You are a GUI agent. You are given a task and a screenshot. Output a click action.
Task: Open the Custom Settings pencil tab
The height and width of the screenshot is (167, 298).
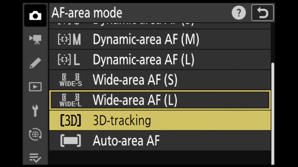coord(35,63)
